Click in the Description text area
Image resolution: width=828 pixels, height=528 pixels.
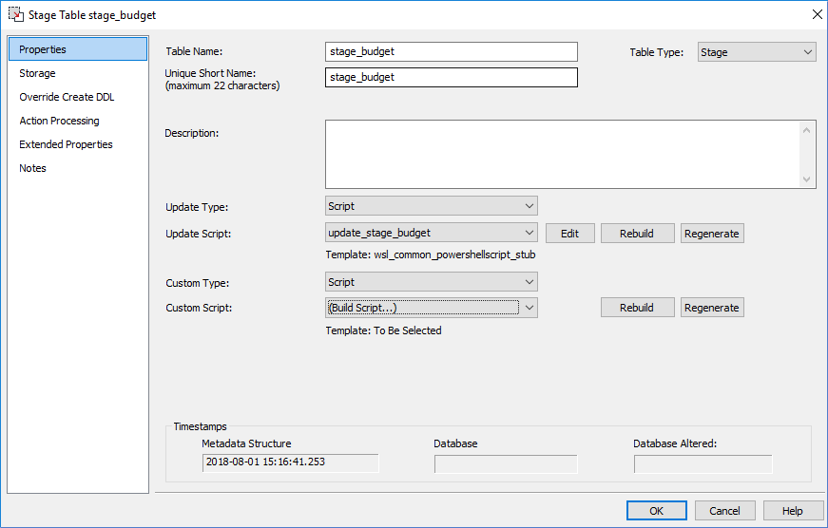[561, 154]
